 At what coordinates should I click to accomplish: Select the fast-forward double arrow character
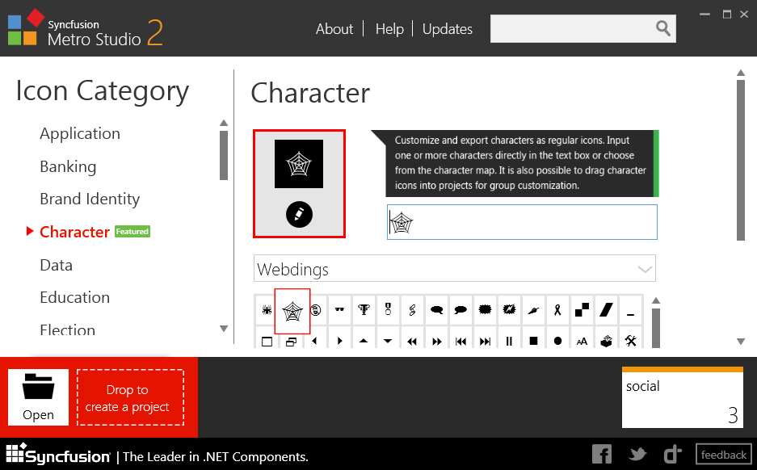[436, 341]
